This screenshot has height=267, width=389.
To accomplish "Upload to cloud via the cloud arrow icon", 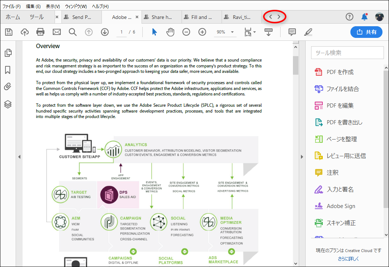I will [24, 32].
